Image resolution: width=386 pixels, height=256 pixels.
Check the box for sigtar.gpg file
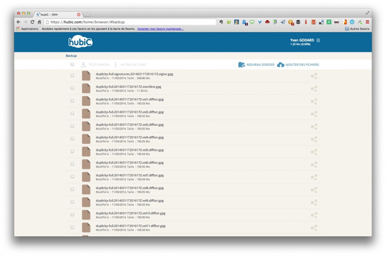pyautogui.click(x=72, y=76)
